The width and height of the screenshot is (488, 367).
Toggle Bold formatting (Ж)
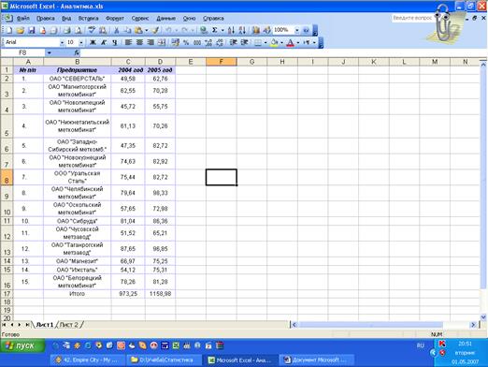coord(93,42)
